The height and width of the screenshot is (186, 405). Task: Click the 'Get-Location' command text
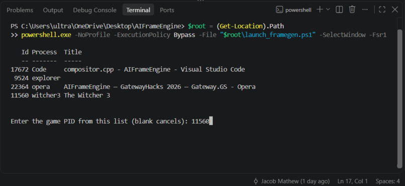point(241,26)
